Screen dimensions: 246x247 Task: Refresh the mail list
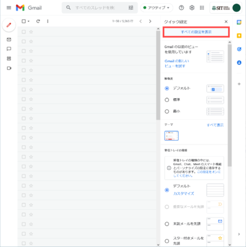click(x=38, y=21)
